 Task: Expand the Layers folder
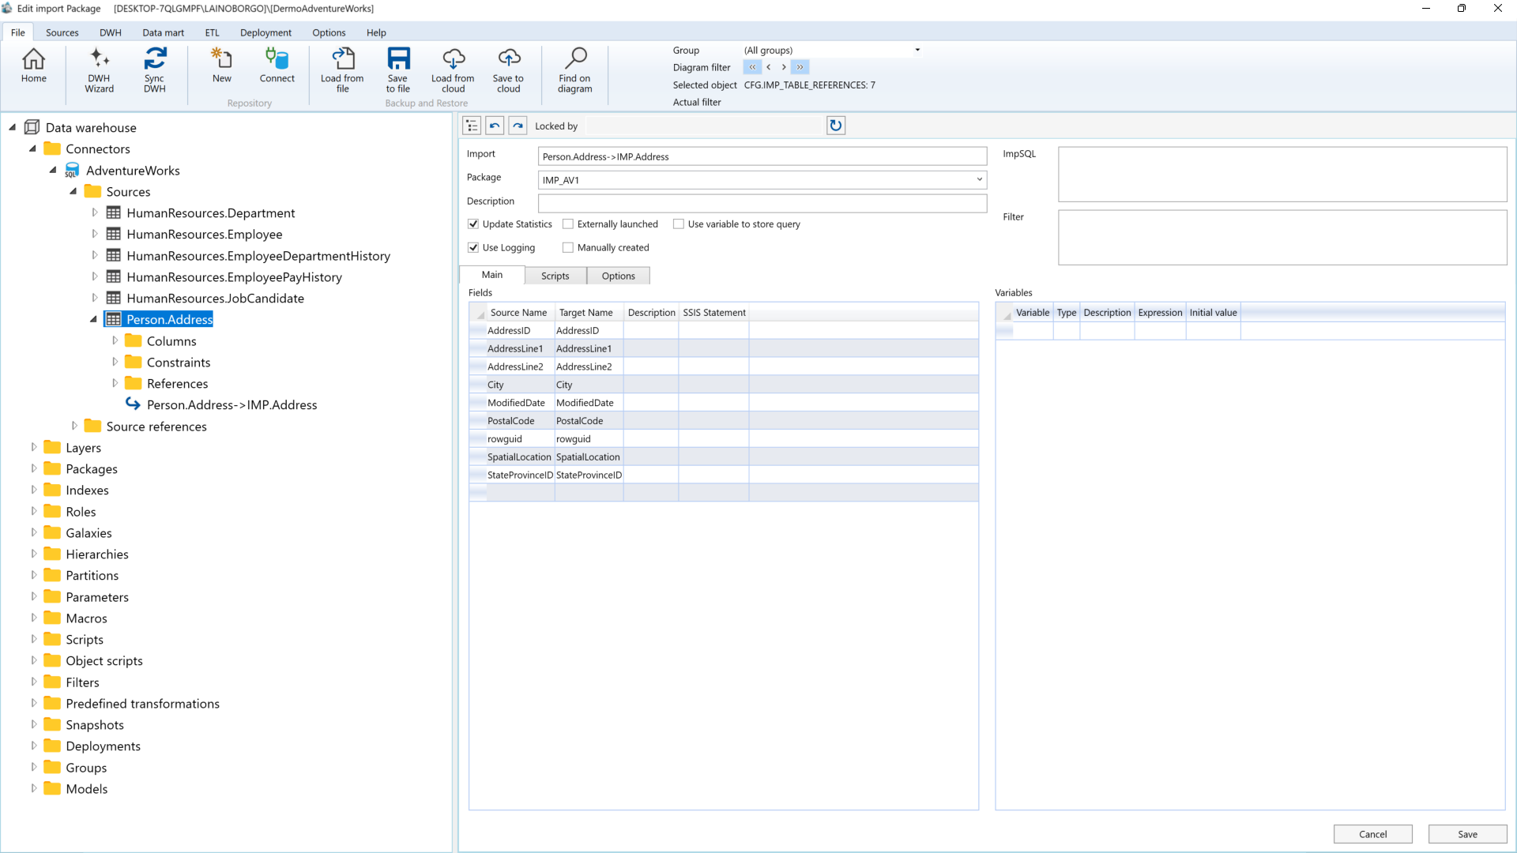coord(33,447)
